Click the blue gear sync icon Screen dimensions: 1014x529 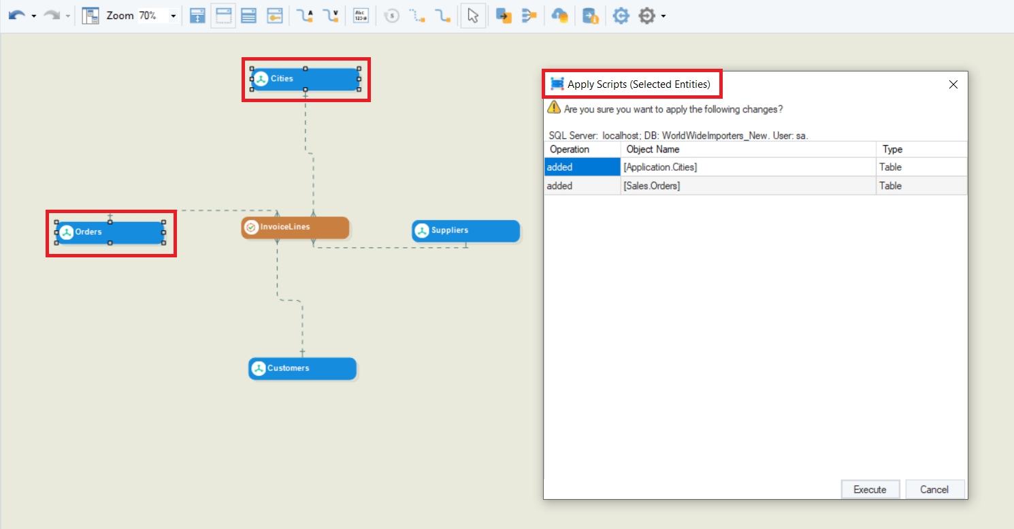tap(621, 16)
